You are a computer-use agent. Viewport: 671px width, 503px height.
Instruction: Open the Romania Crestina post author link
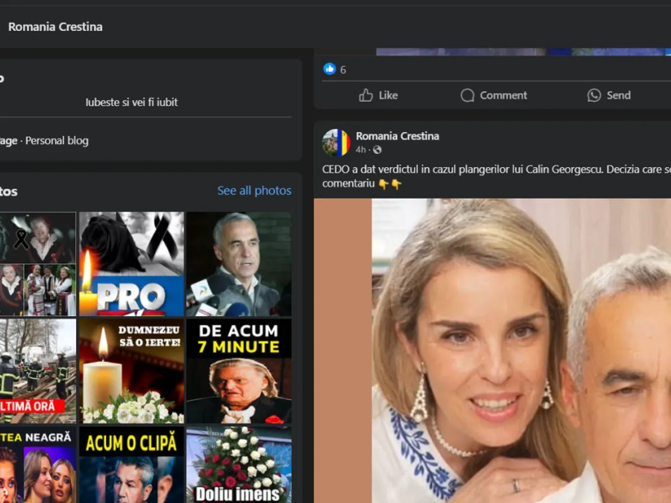click(397, 136)
